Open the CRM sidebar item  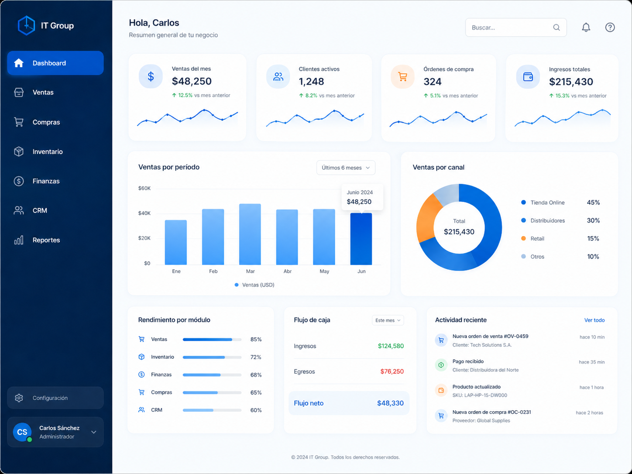coord(55,210)
